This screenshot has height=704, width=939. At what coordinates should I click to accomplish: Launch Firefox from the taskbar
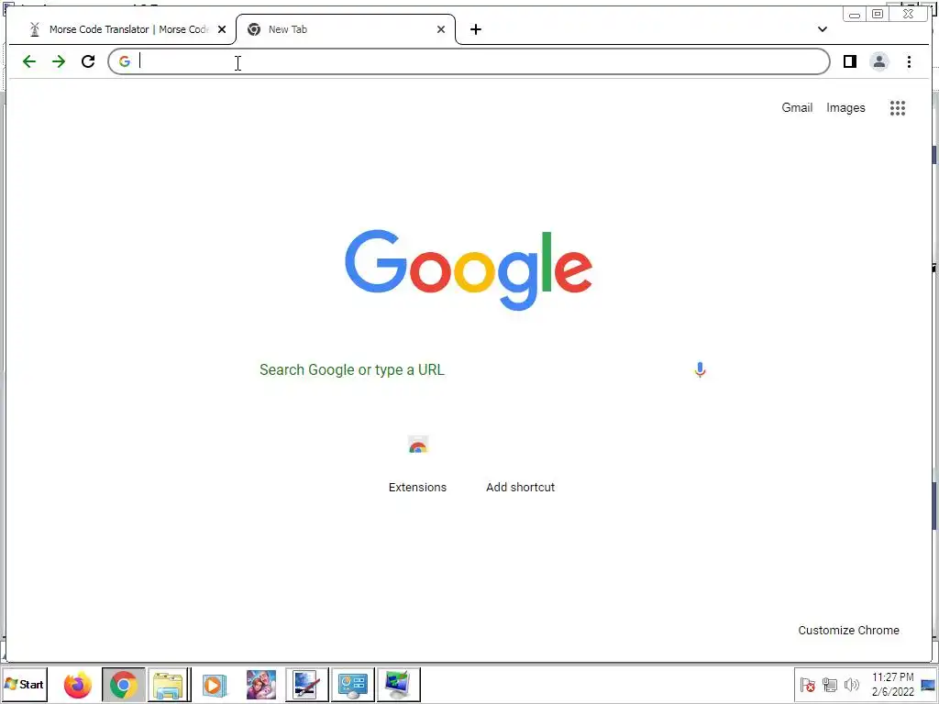78,685
